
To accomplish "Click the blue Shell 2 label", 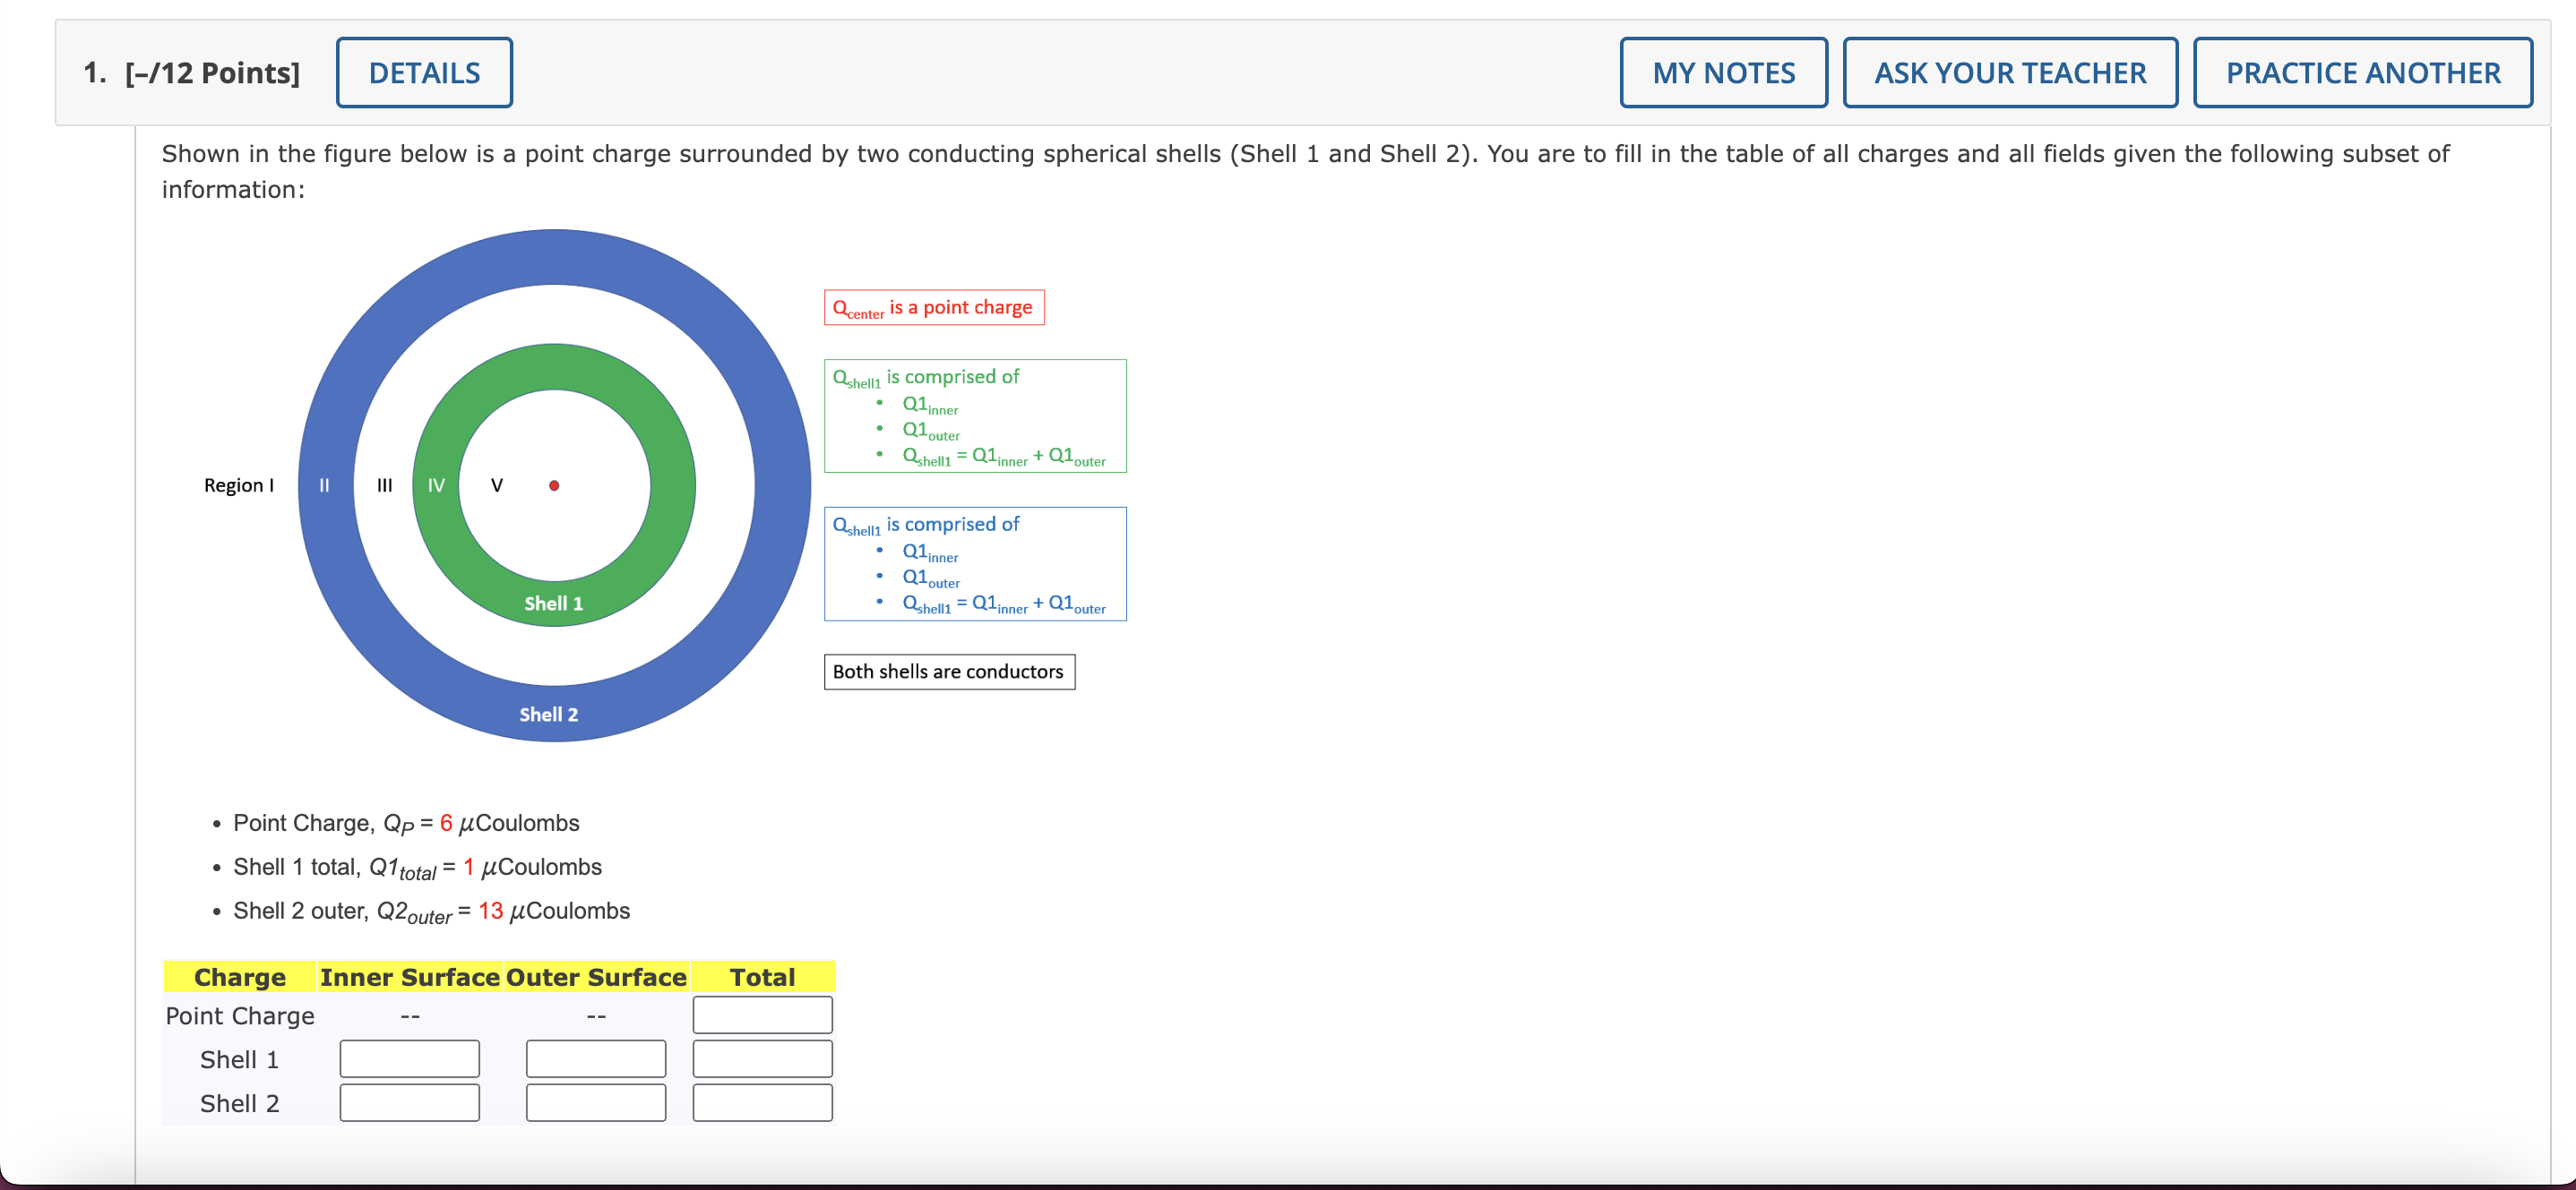I will [548, 715].
